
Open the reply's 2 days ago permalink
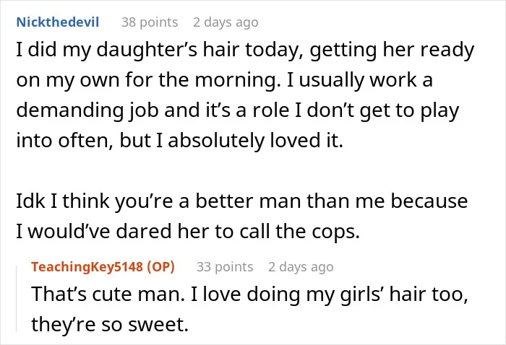click(x=301, y=267)
